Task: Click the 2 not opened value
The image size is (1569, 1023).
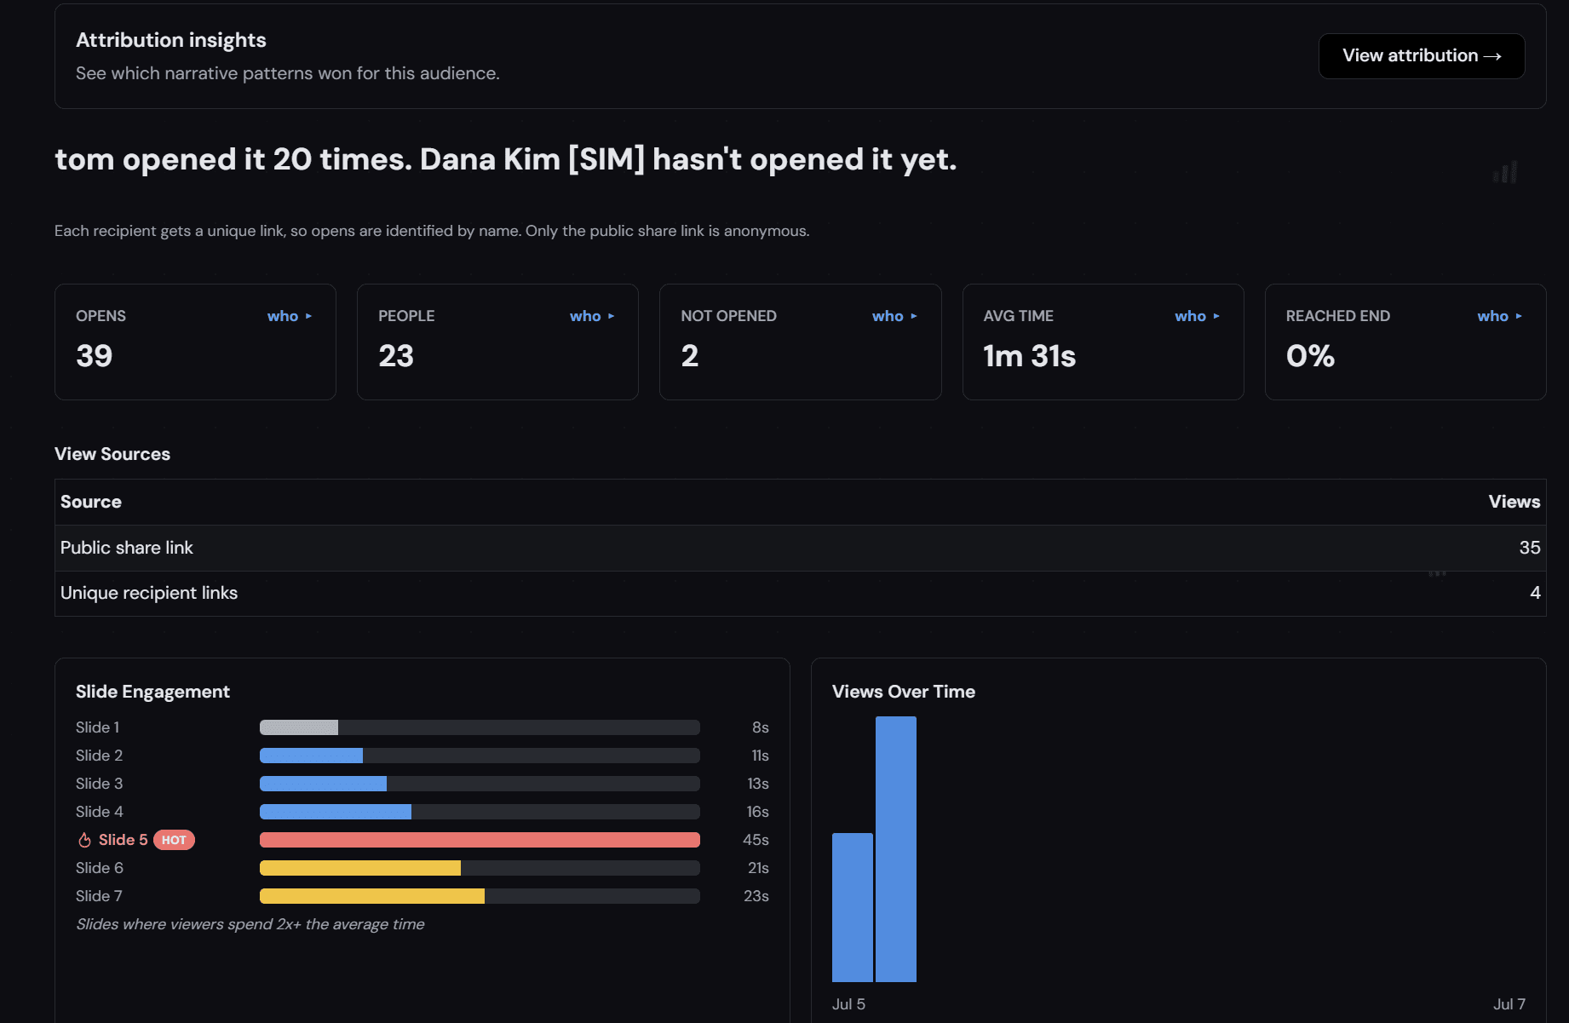Action: pyautogui.click(x=690, y=356)
